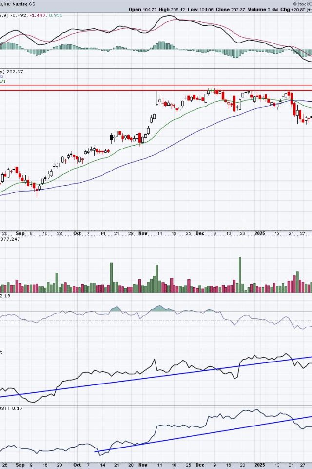Click the tall green volume bar in mid-October
The image size is (312, 469).
(x=111, y=277)
